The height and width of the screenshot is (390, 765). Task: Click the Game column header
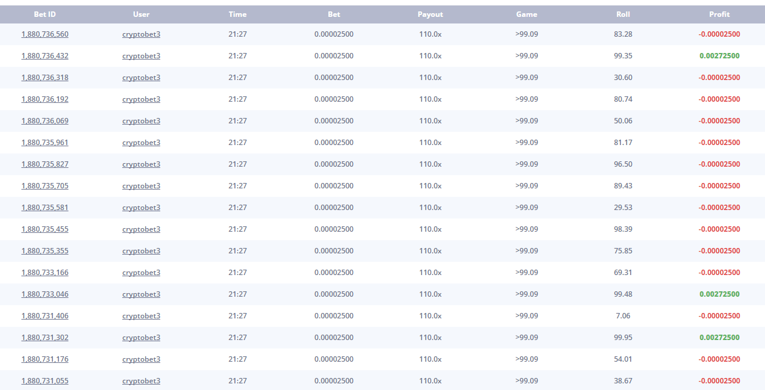tap(526, 14)
